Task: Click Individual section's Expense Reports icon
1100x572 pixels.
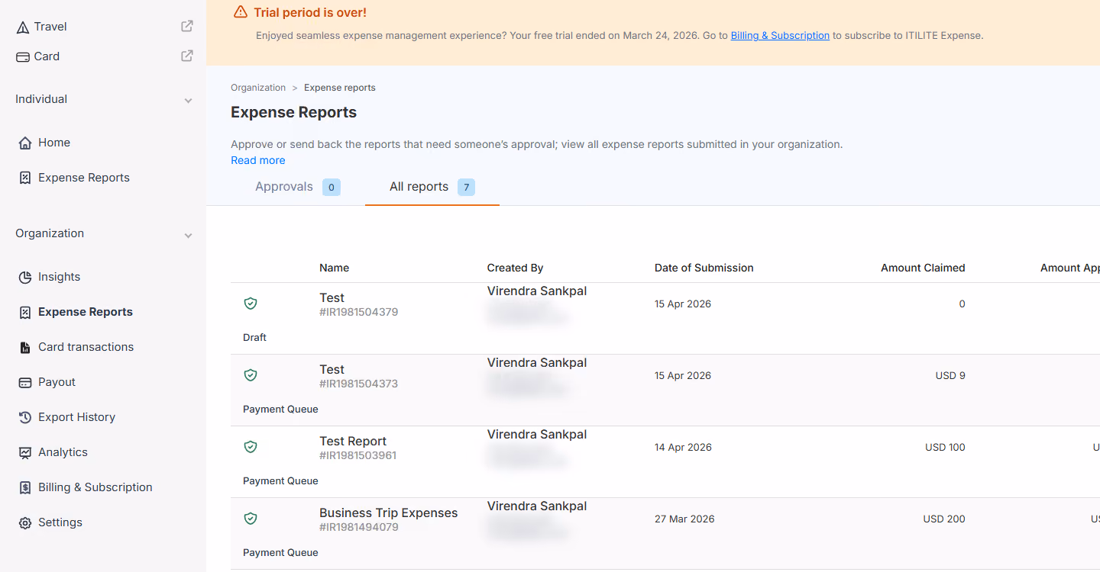Action: click(x=25, y=178)
